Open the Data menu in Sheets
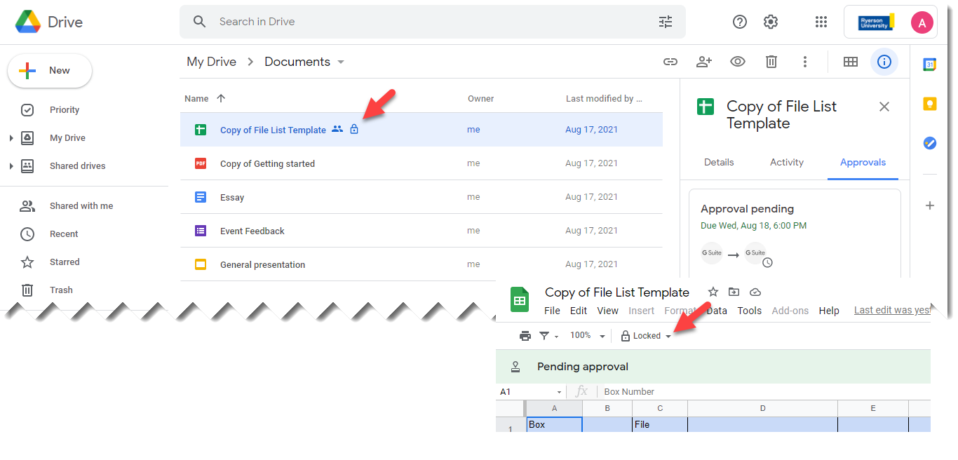The height and width of the screenshot is (460, 958). click(717, 311)
